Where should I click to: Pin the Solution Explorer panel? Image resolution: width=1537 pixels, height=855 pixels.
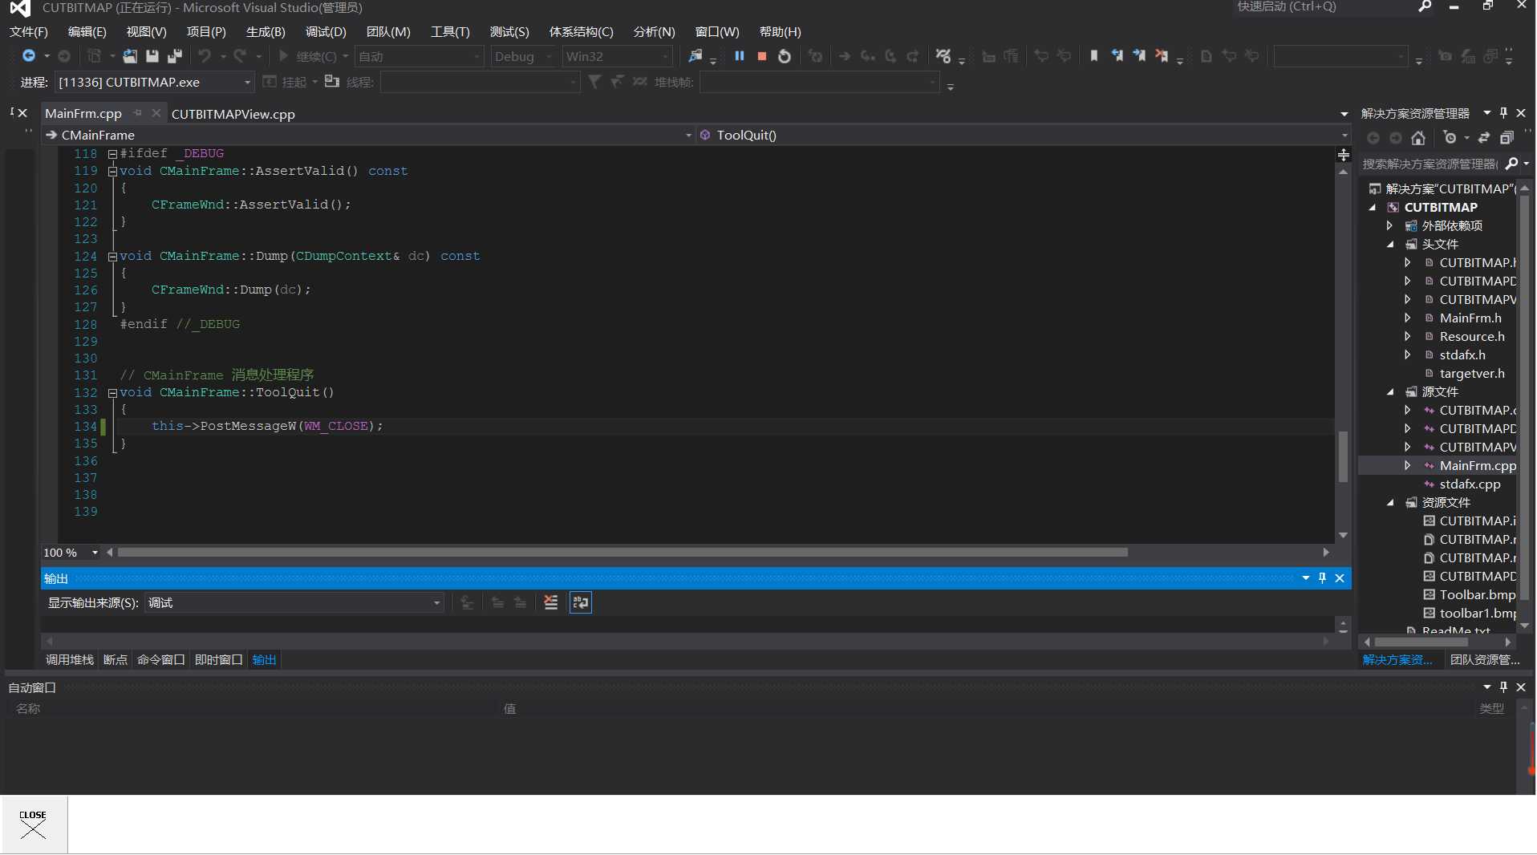(x=1504, y=113)
